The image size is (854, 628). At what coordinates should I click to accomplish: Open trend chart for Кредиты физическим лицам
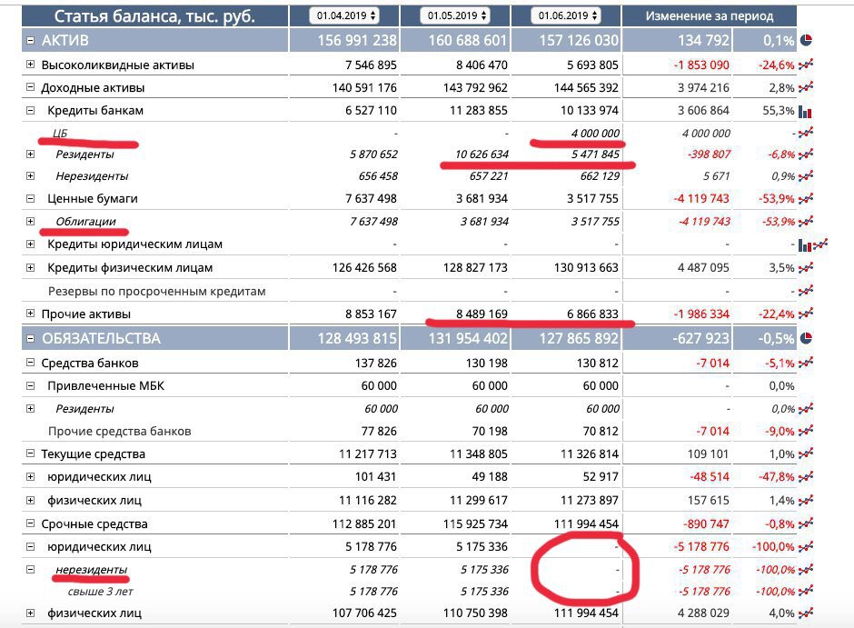click(x=806, y=267)
